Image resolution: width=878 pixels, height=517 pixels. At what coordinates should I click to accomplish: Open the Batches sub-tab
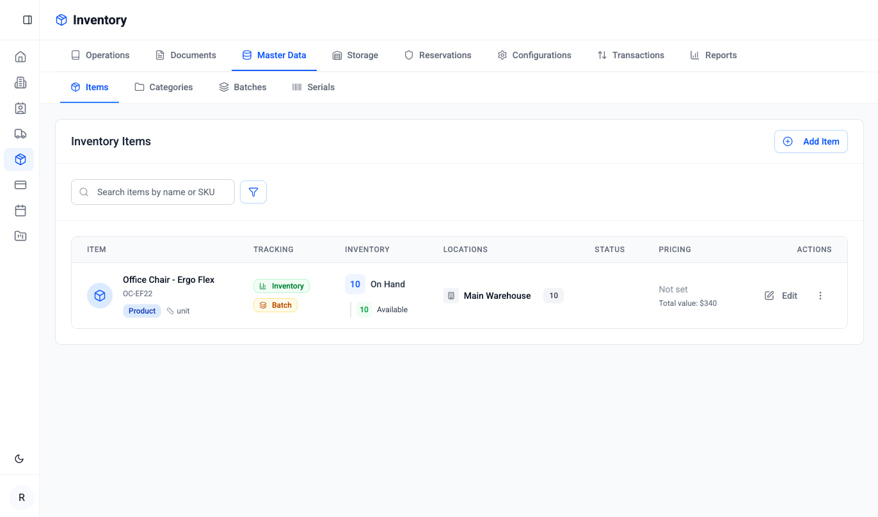(x=243, y=87)
